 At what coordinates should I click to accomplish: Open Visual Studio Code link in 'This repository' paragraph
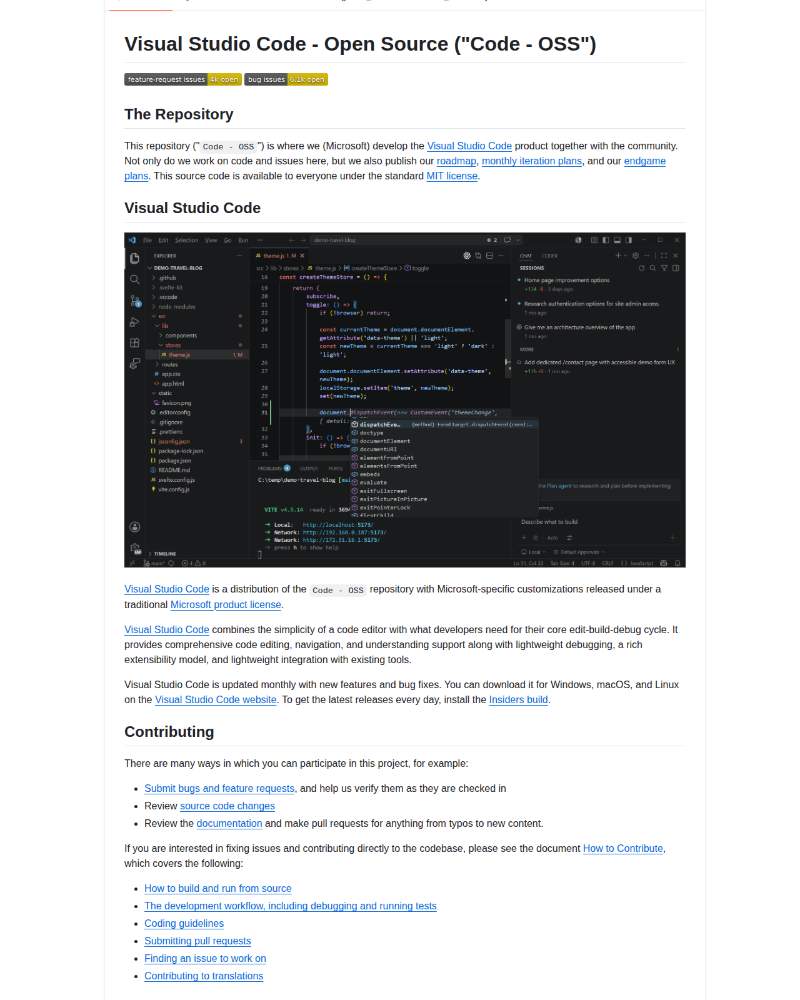point(469,146)
